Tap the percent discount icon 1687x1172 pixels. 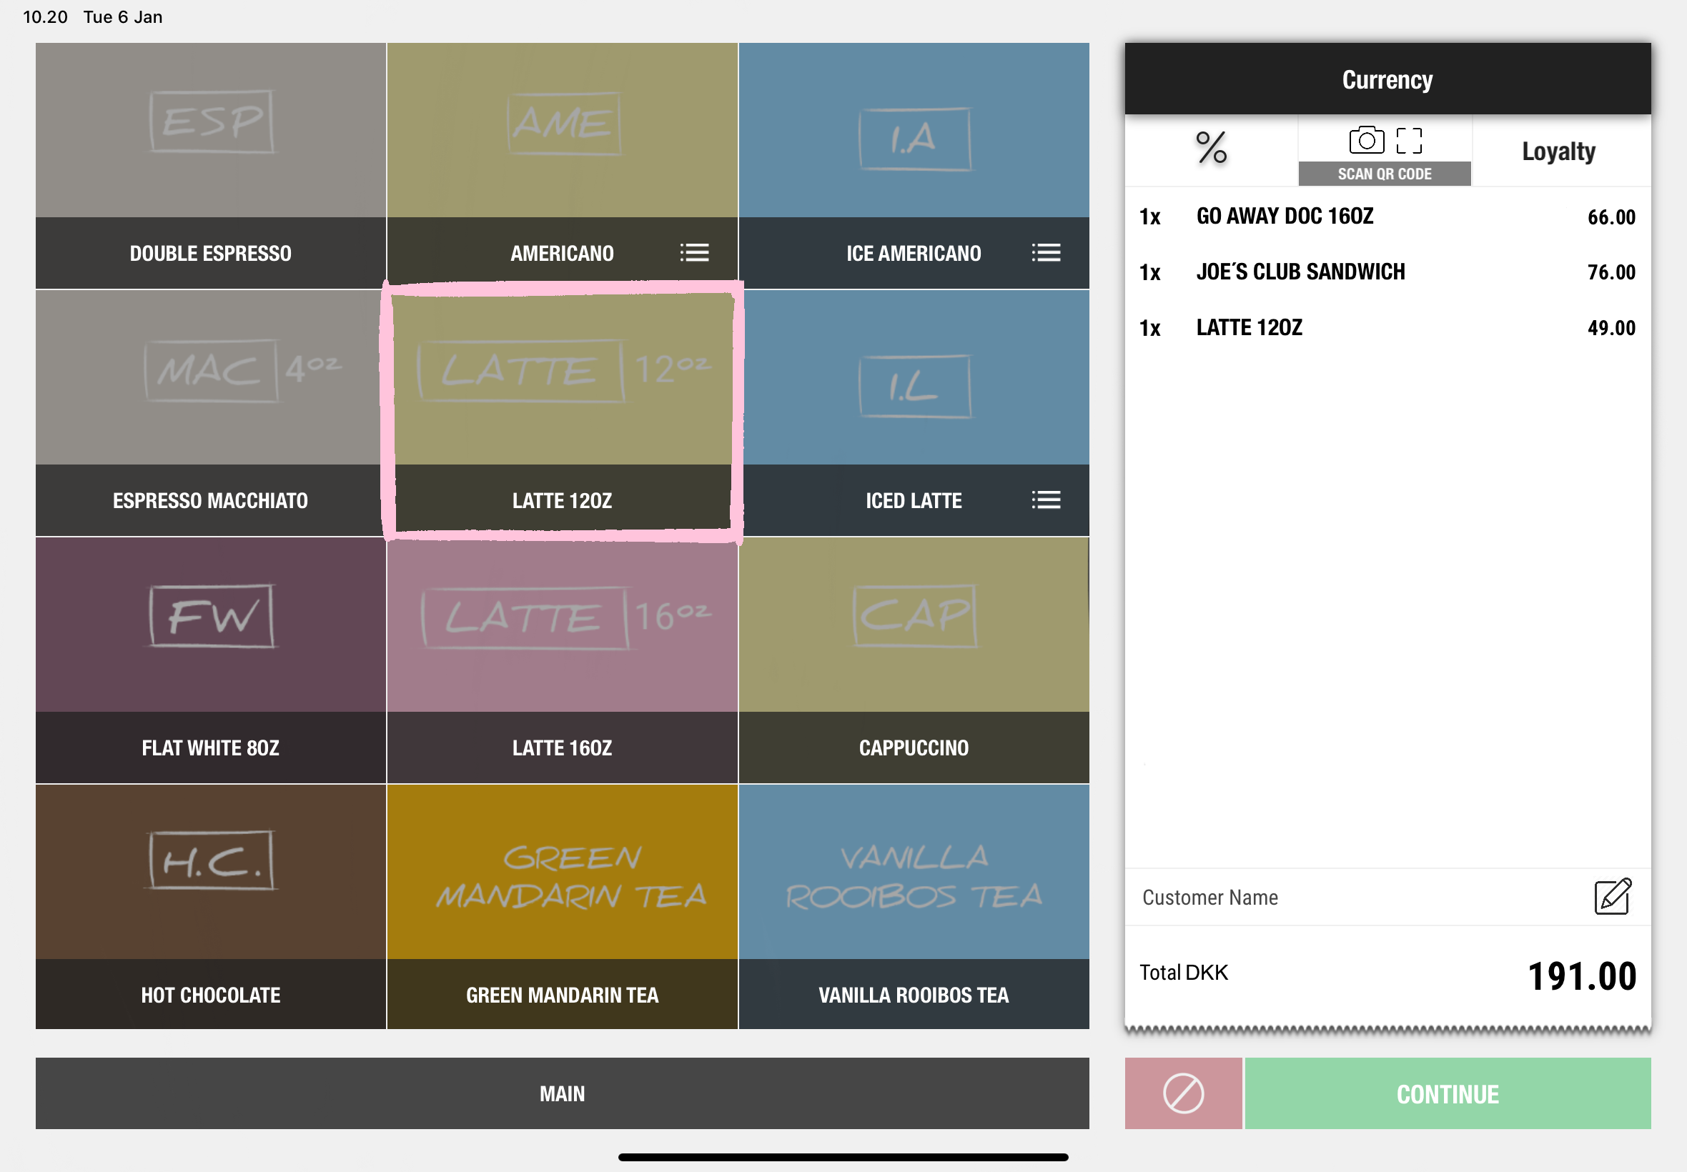pos(1211,149)
